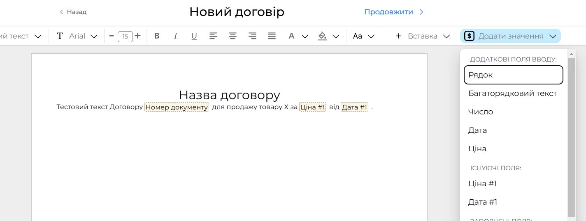This screenshot has height=221, width=586.
Task: Click Продовжити to continue
Action: [393, 12]
